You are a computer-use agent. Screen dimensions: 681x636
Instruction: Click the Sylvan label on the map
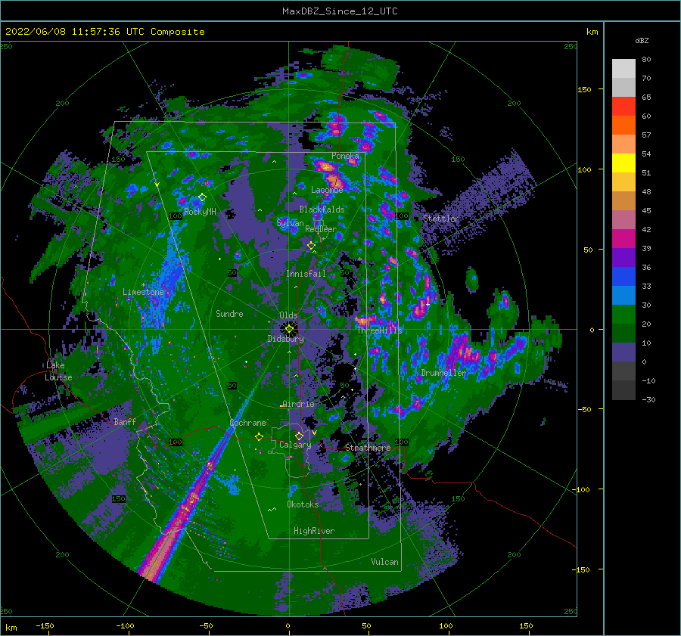[290, 223]
